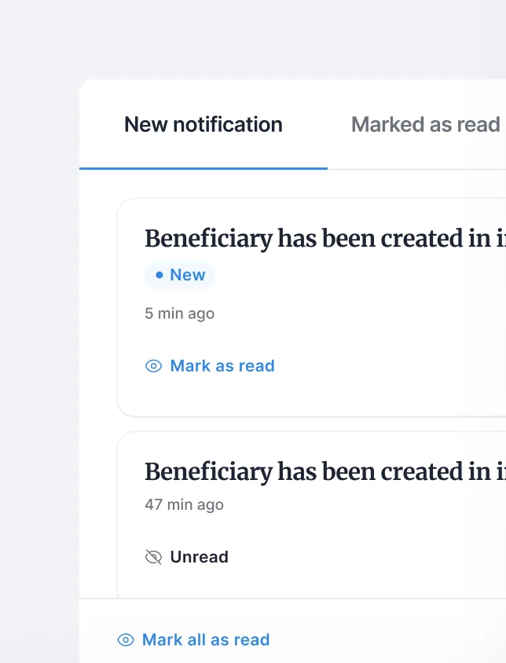Click the blue dot inside the New badge
Image resolution: width=506 pixels, height=663 pixels.
[159, 275]
